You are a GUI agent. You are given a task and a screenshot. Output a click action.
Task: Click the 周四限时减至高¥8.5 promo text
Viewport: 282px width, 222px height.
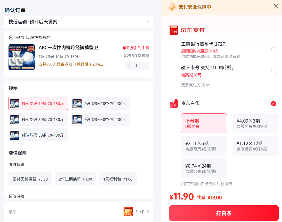point(200,51)
